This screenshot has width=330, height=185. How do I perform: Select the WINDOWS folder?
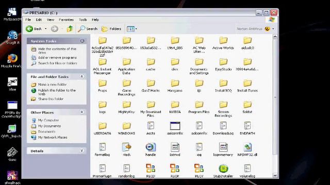(x=126, y=129)
